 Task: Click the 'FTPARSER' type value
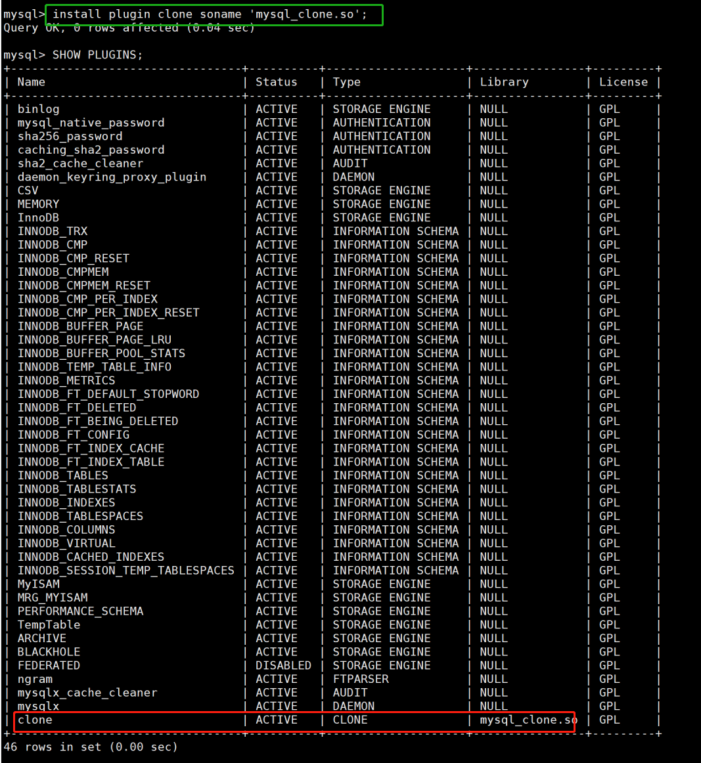click(361, 680)
